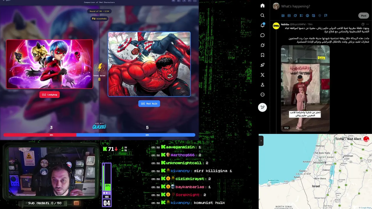Image resolution: width=372 pixels, height=209 pixels.
Task: Click chat username baykanbarlas
Action: (x=190, y=187)
